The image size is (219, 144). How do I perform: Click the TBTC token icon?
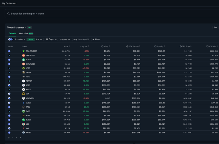(23, 77)
